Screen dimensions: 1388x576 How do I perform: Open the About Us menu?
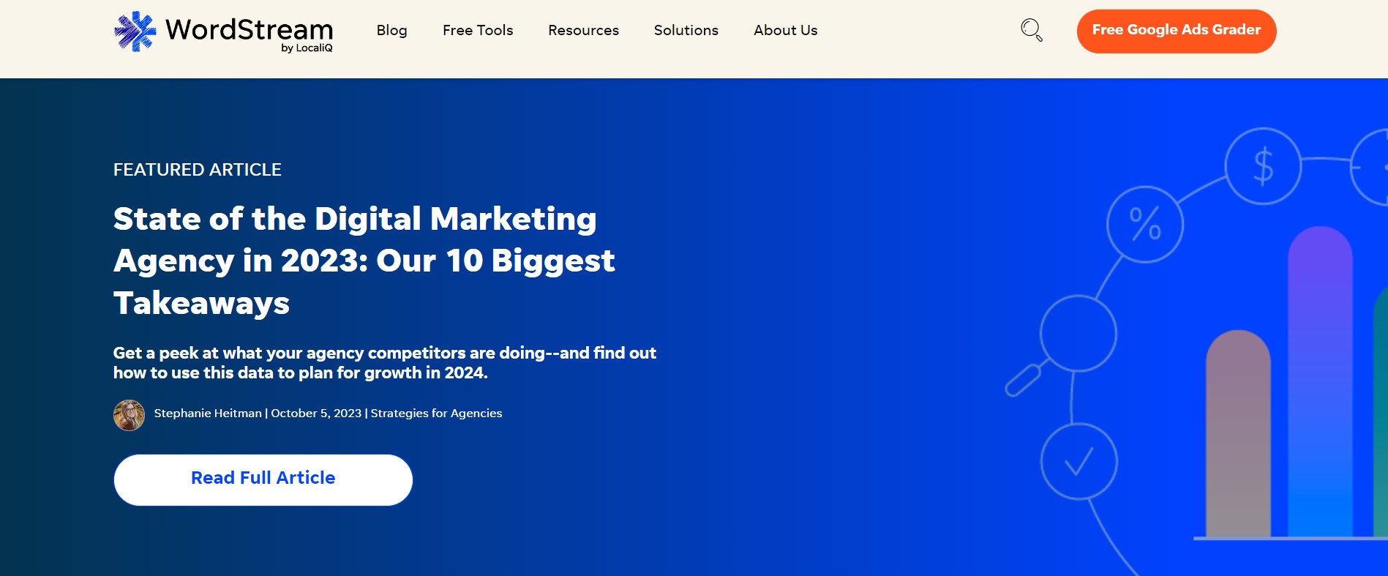click(x=786, y=30)
